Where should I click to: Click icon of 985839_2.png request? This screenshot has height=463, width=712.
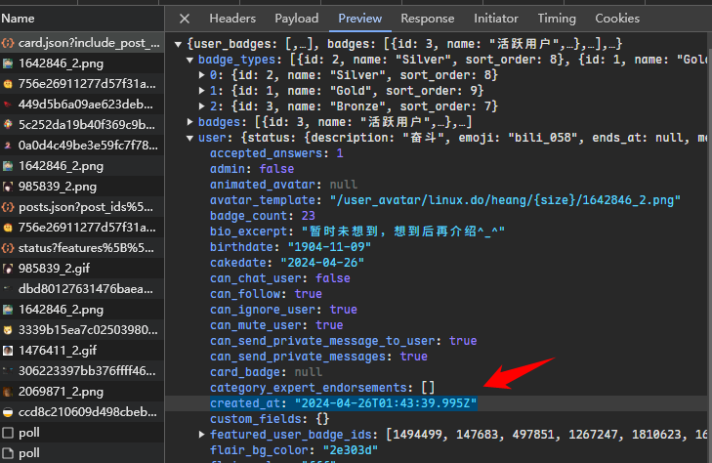(x=8, y=187)
